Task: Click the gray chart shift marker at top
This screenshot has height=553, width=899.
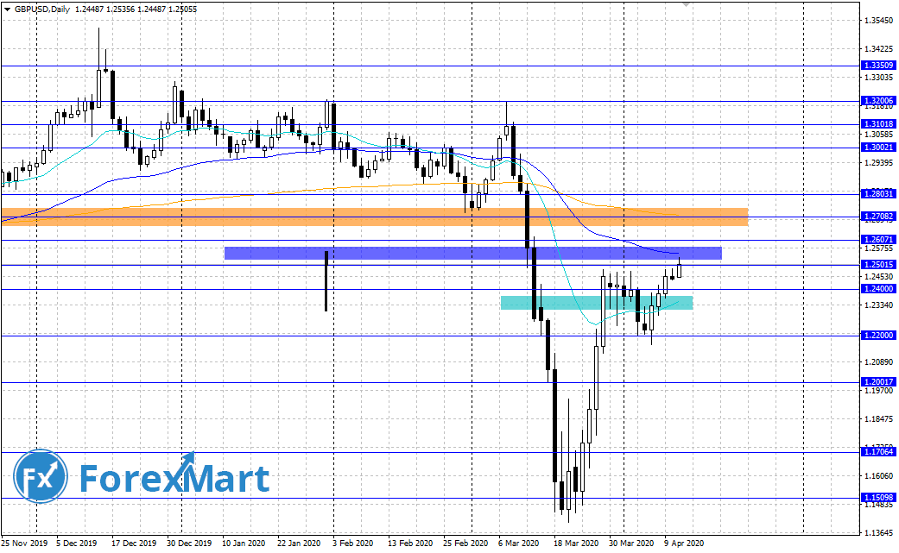Action: [x=687, y=5]
